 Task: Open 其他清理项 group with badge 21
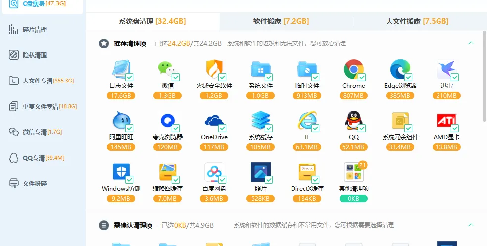click(x=354, y=172)
